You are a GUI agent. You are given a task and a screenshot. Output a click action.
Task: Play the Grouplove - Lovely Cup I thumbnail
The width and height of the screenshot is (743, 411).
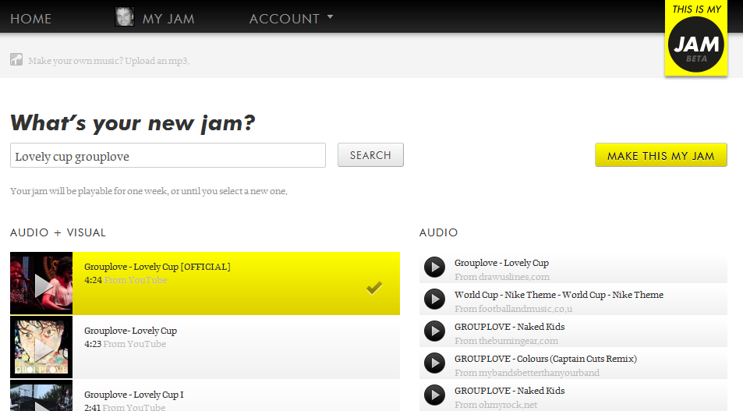point(41,395)
